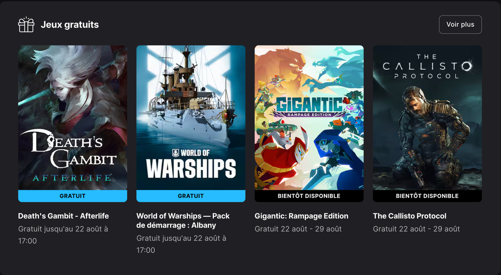Click GRATUIT badge under Death's Gambit

point(72,196)
